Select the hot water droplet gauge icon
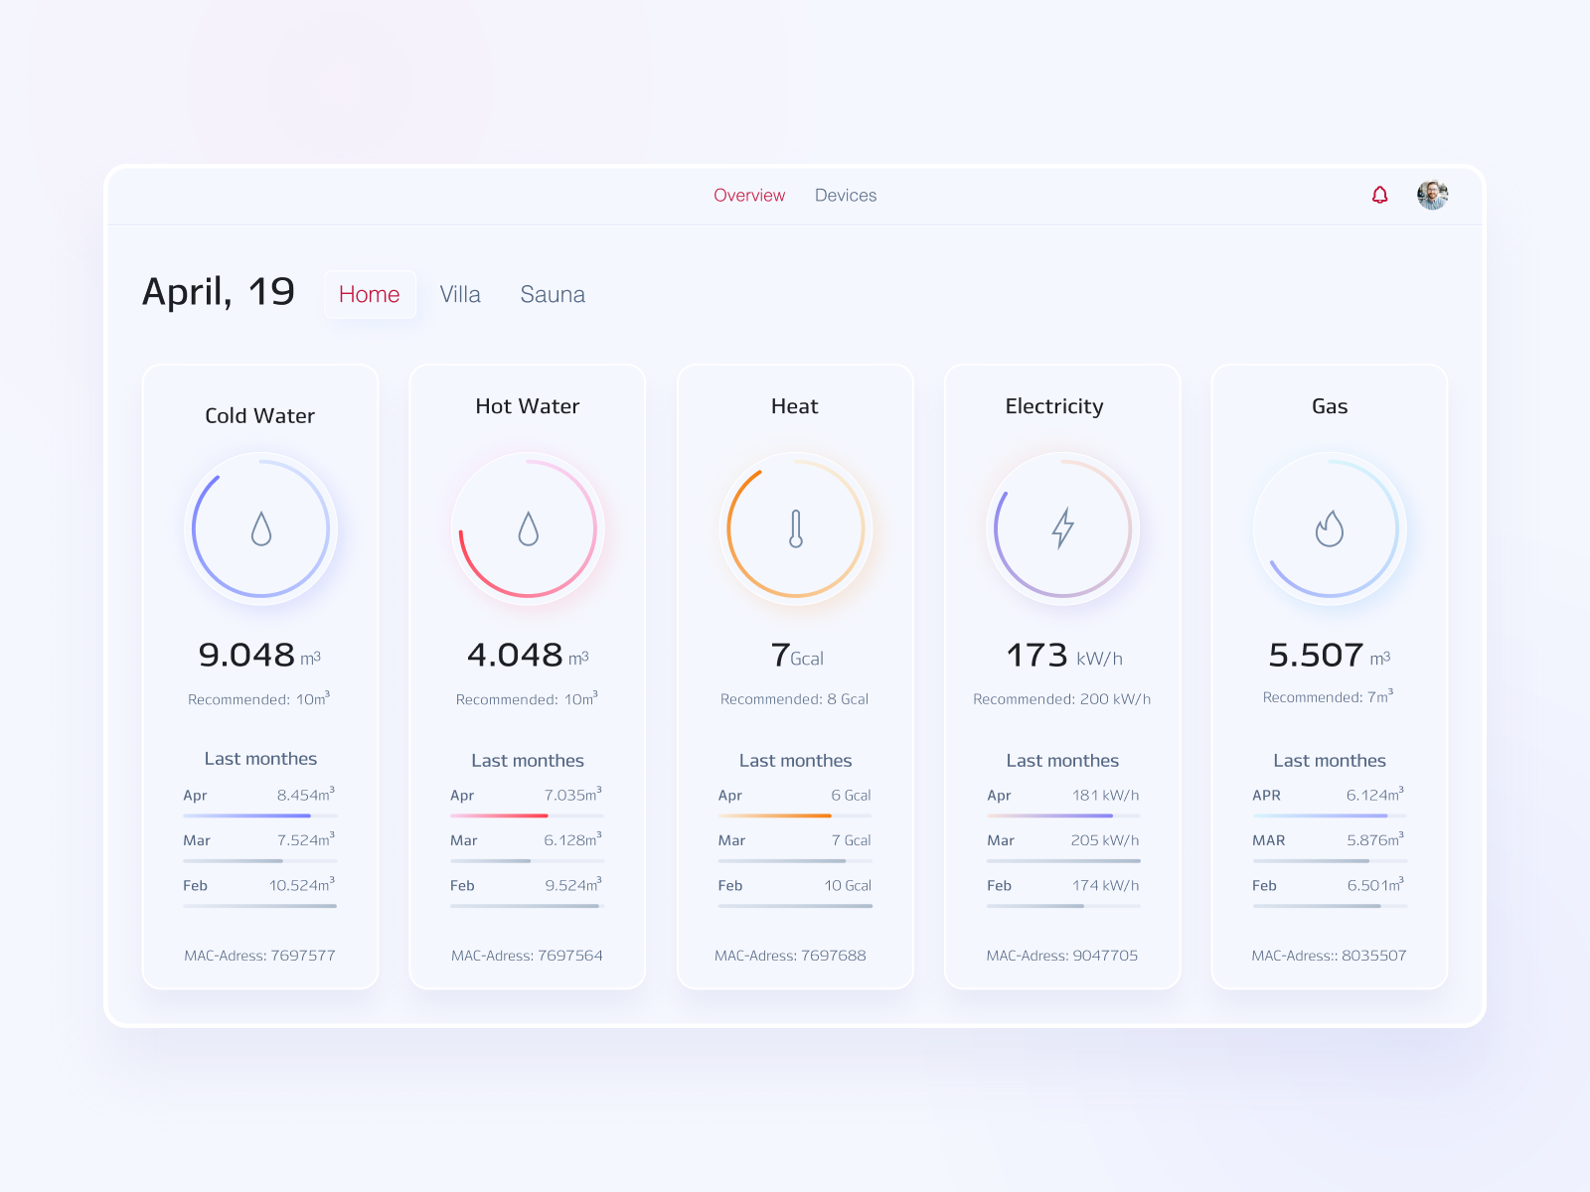Image resolution: width=1590 pixels, height=1192 pixels. (527, 529)
